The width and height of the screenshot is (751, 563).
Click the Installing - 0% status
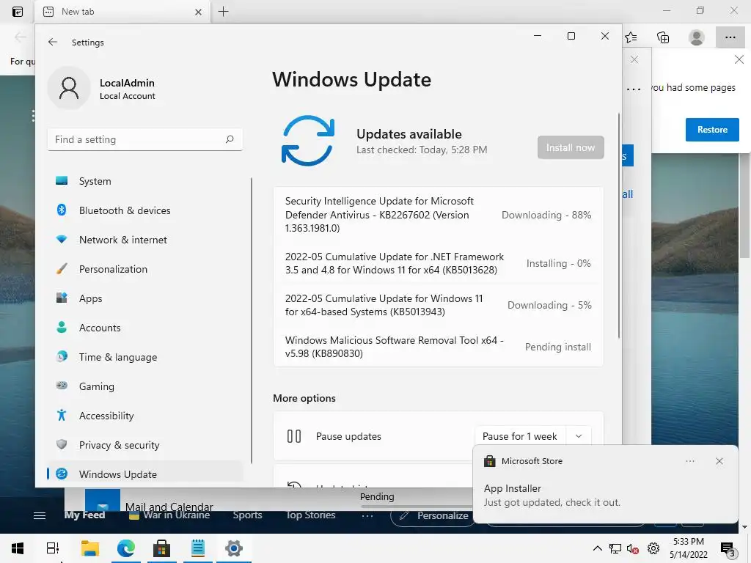pos(558,263)
